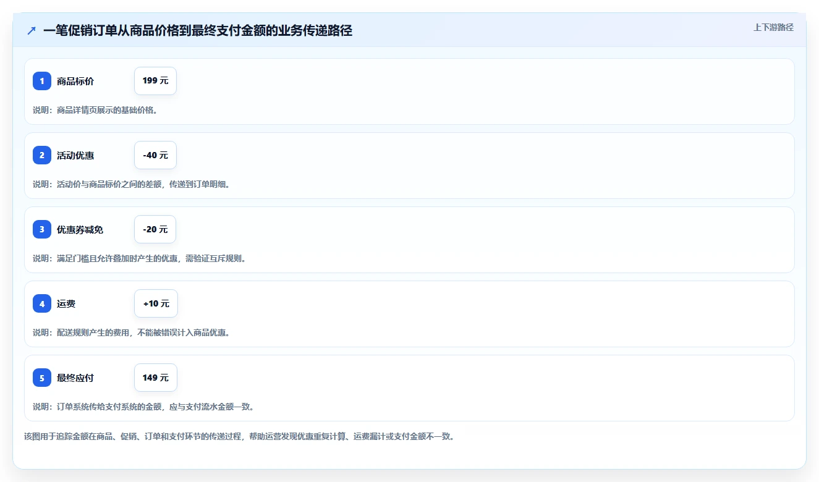Click step number 2 badge for 活动优惠

[42, 155]
